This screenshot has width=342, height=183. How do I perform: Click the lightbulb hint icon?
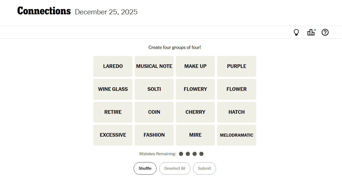pos(296,33)
